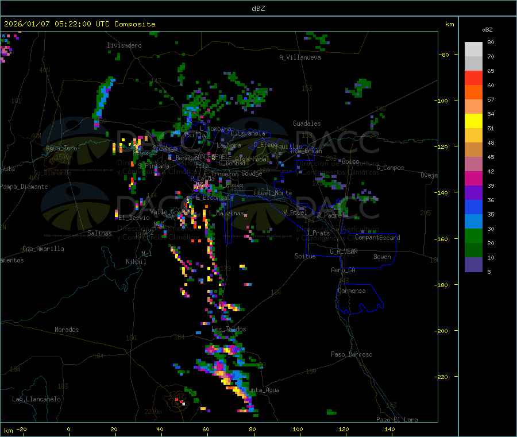Click the timestamp 2026/01/07 05:22:00 UTC Composite
This screenshot has height=437, width=517.
pyautogui.click(x=79, y=24)
